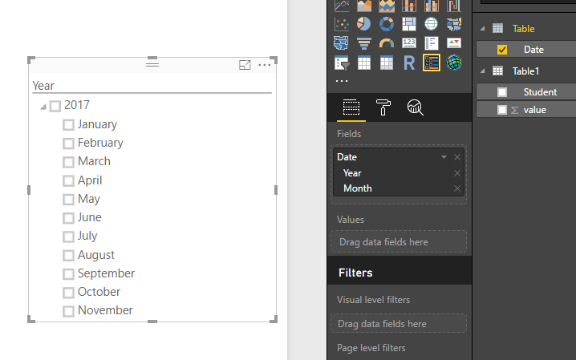This screenshot has width=576, height=360.
Task: Click the Values drag data fields area
Action: pyautogui.click(x=399, y=242)
